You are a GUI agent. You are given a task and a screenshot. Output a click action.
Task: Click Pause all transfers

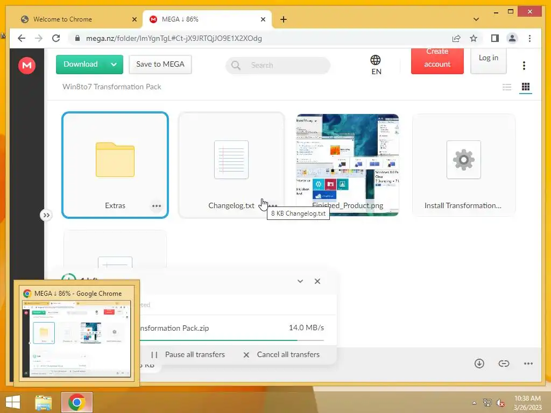(188, 355)
